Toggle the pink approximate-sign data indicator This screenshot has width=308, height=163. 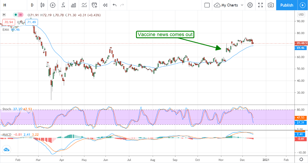21,15
